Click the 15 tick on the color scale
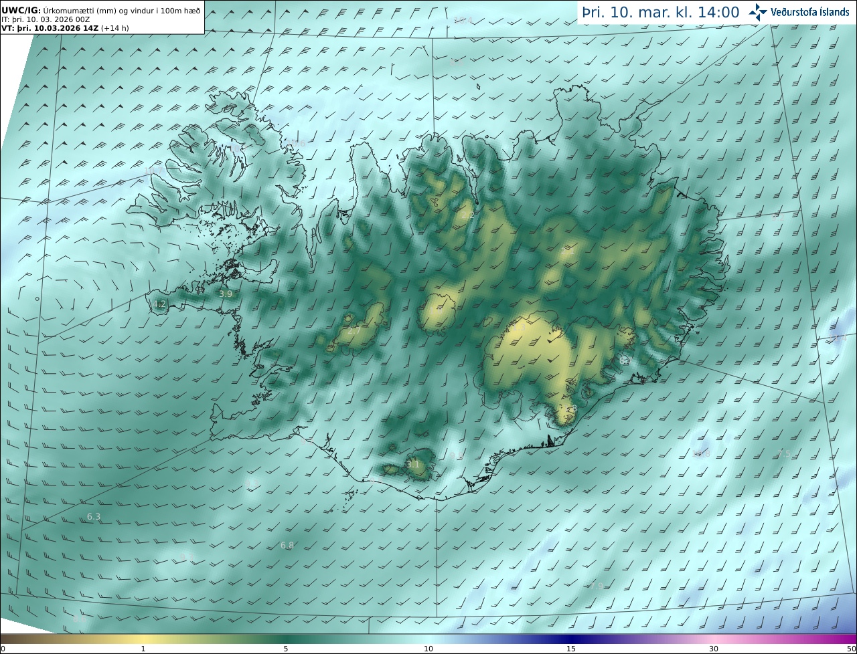The height and width of the screenshot is (654, 857). click(x=571, y=649)
